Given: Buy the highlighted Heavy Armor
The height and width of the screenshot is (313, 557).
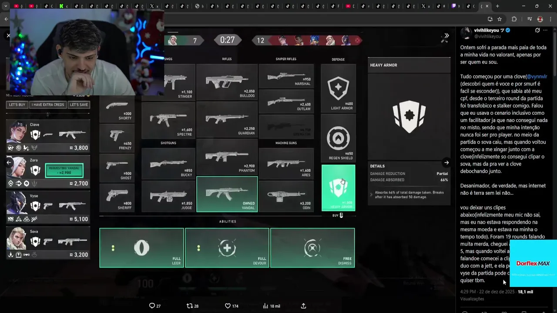Looking at the screenshot, I should 338,188.
